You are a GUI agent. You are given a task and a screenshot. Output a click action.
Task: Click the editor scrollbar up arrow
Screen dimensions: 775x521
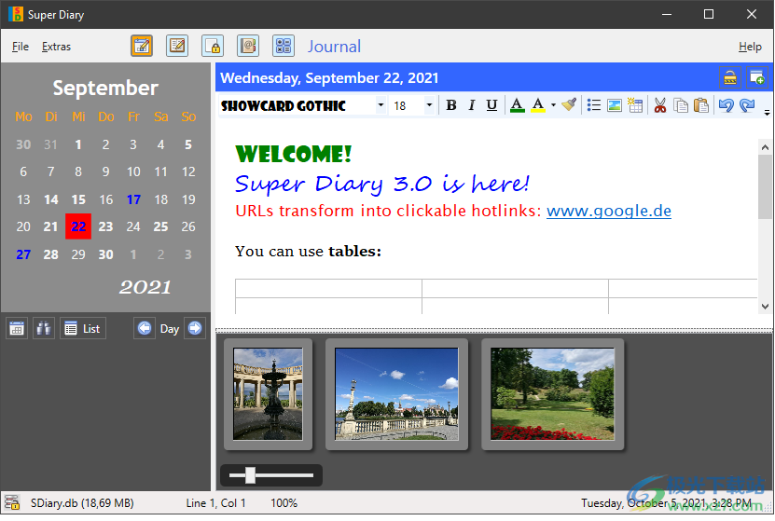coord(765,147)
